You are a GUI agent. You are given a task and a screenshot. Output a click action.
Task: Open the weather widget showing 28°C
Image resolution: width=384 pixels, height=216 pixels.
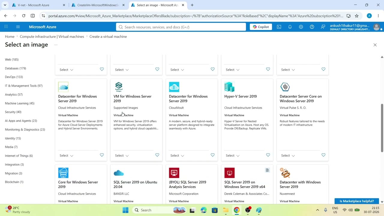click(x=18, y=210)
